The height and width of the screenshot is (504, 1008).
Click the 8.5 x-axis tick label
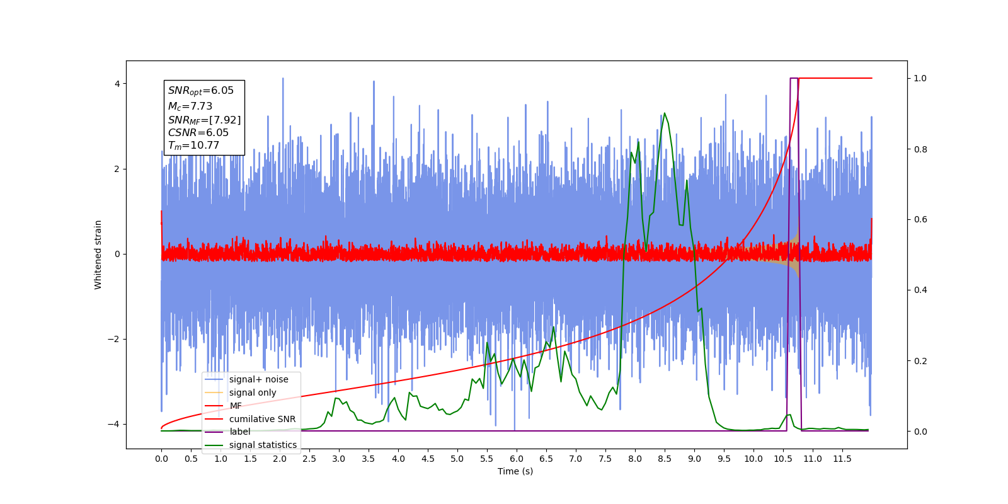[x=665, y=459]
